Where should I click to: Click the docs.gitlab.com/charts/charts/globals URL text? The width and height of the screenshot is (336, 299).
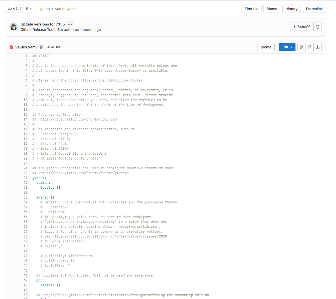pyautogui.click(x=83, y=173)
